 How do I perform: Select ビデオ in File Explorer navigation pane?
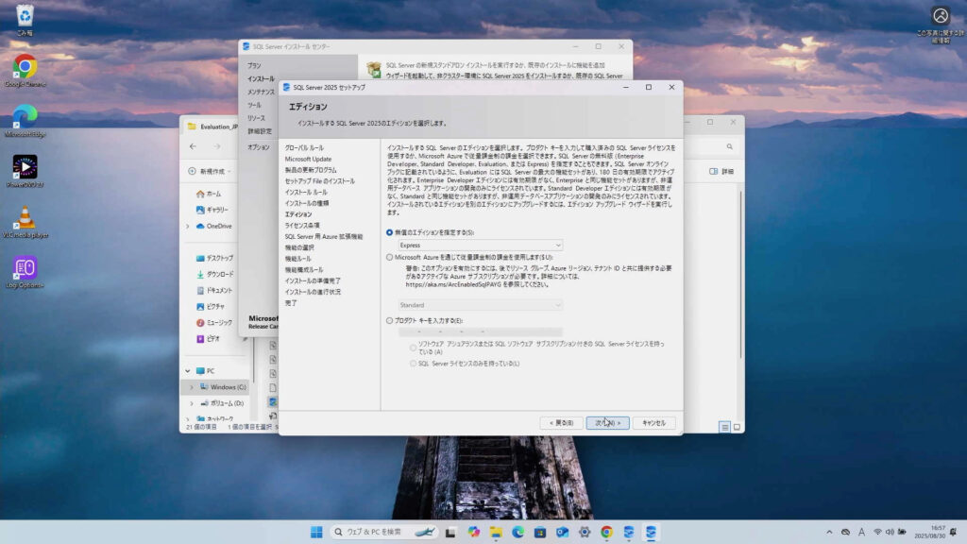click(209, 339)
